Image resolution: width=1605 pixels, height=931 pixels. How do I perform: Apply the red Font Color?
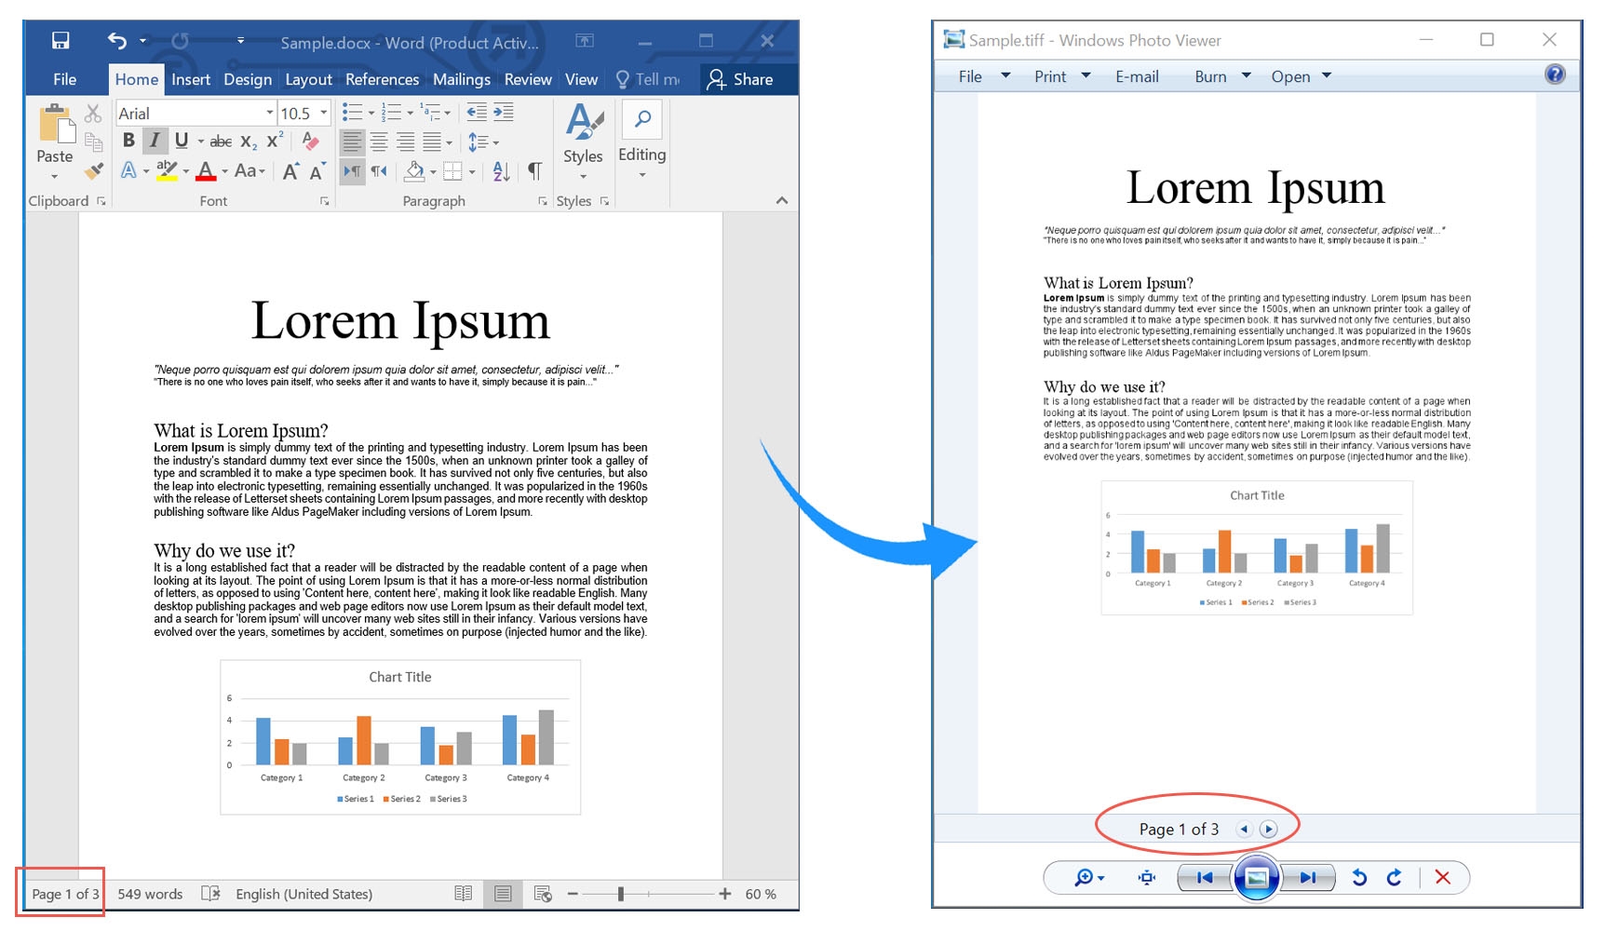click(x=206, y=170)
